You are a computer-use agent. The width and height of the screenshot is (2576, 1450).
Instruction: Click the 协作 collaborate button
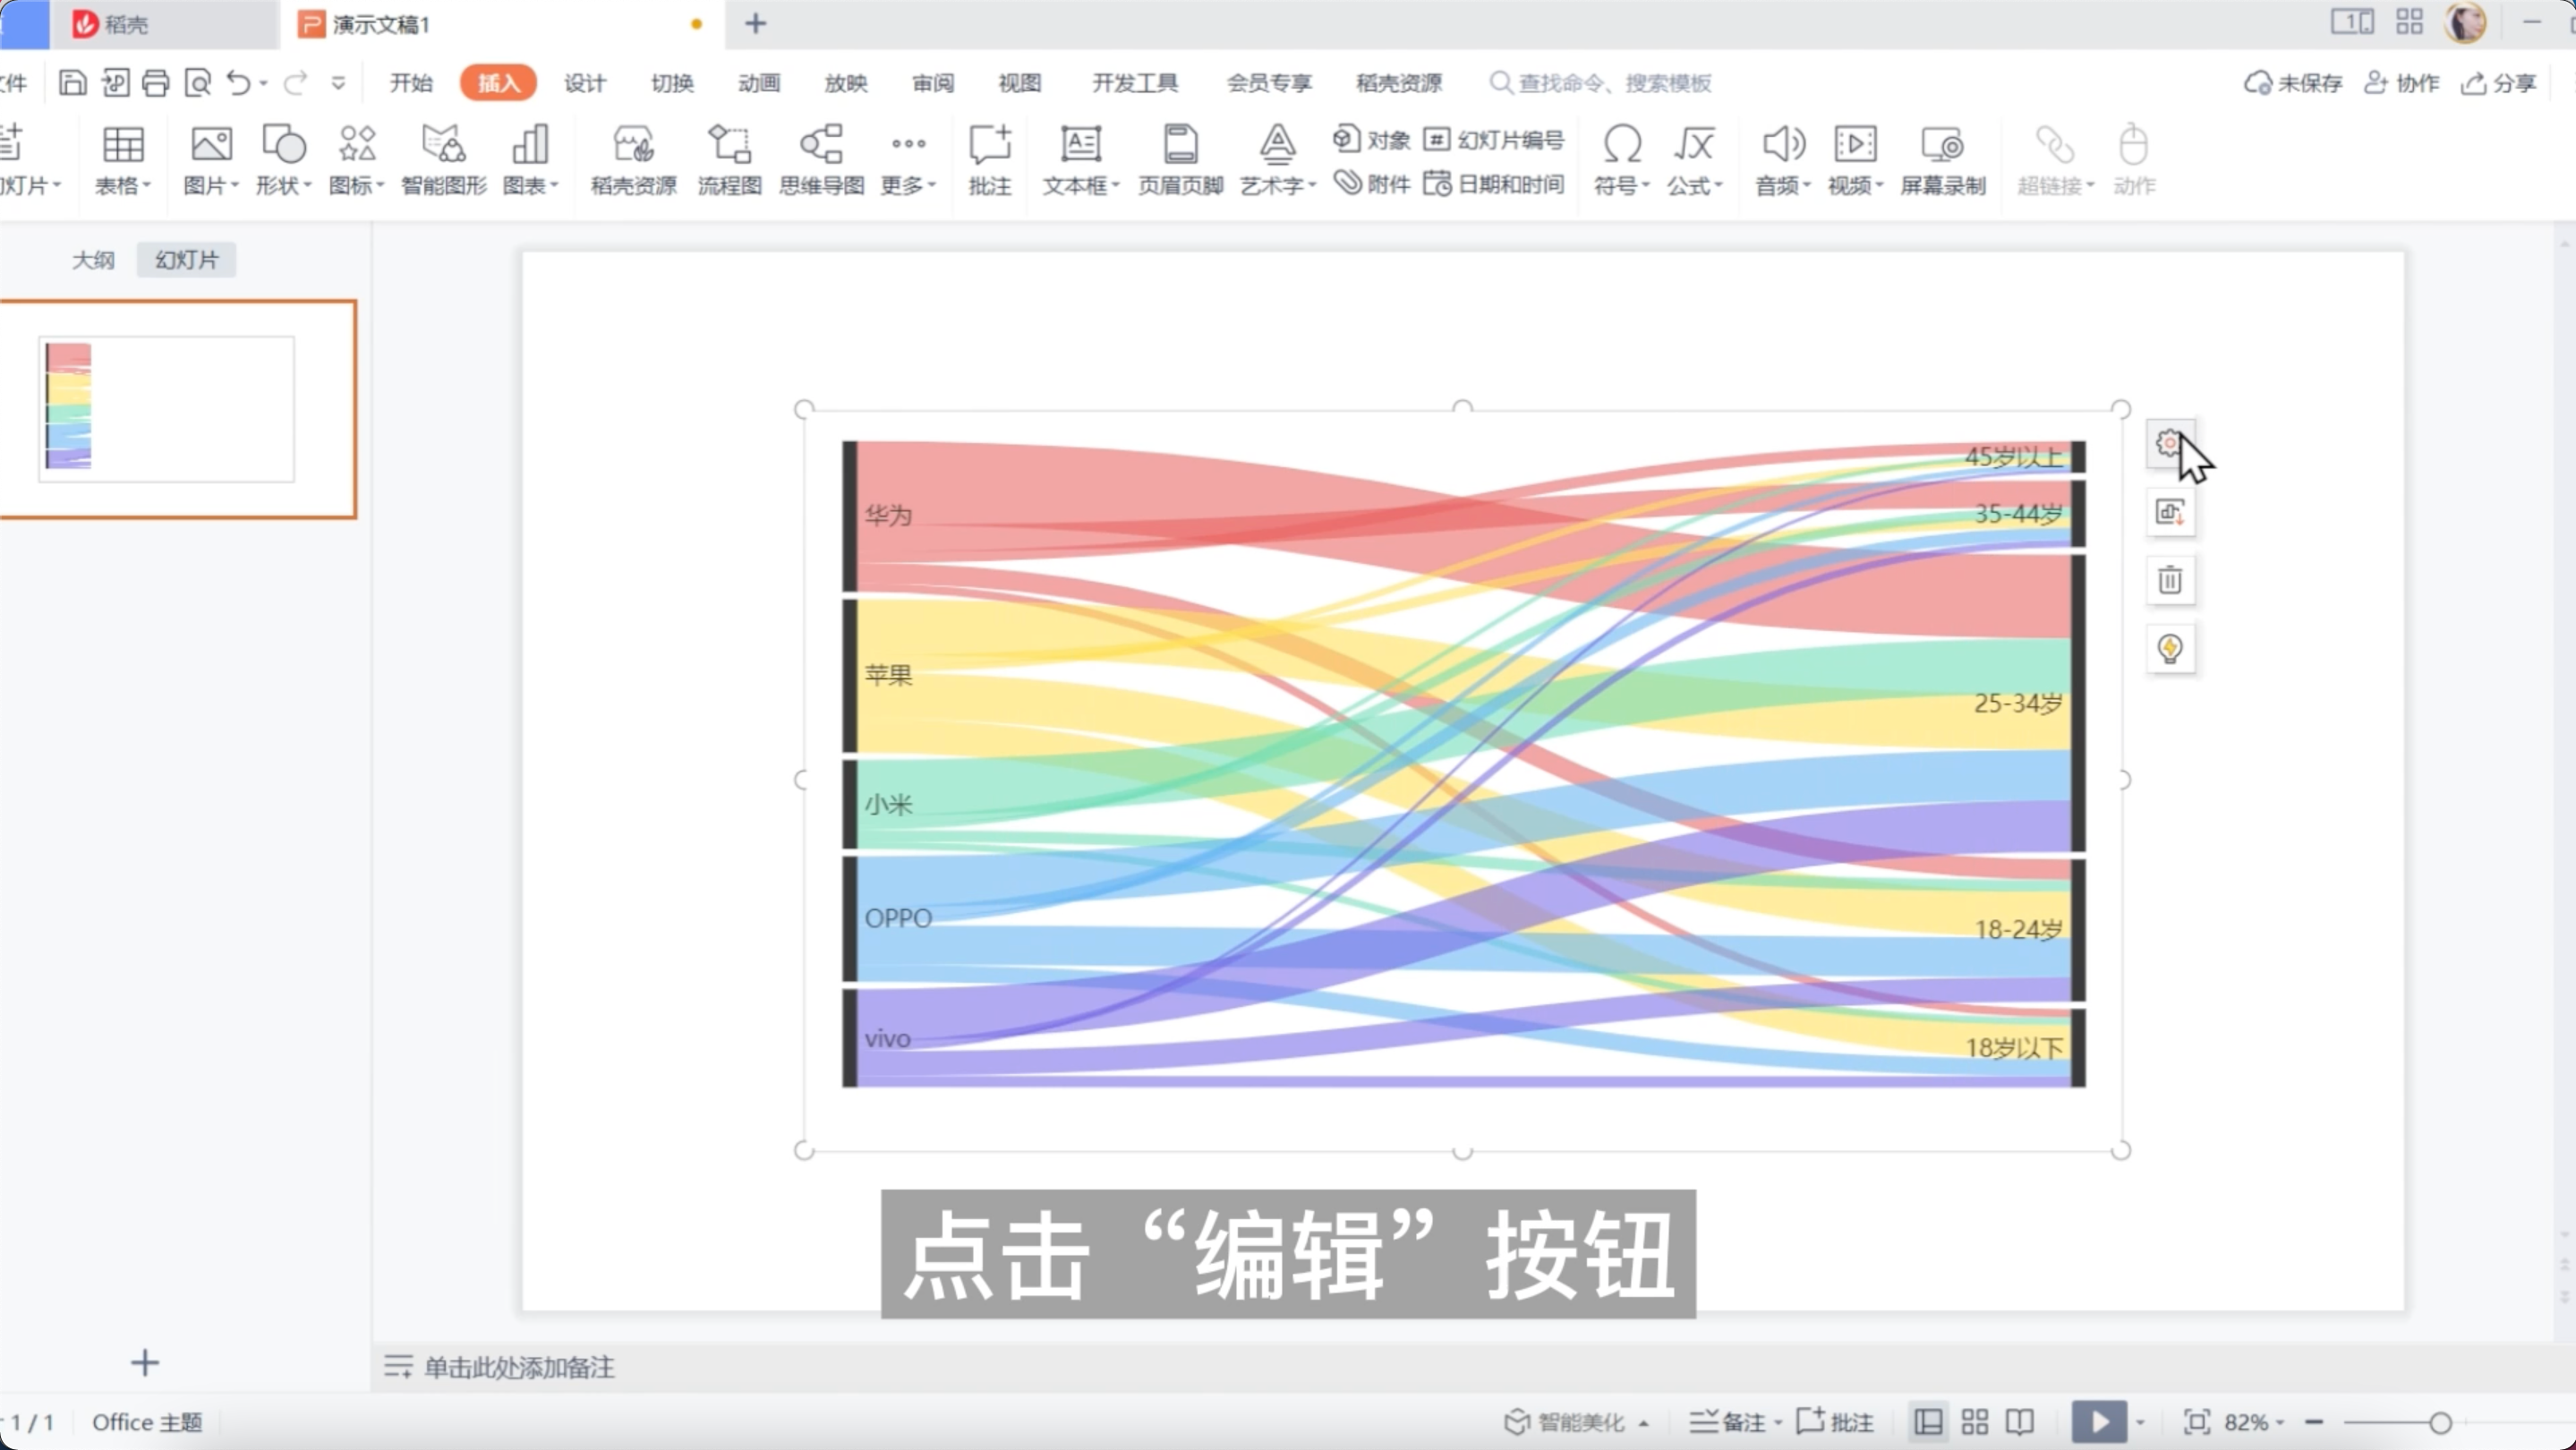click(2402, 82)
